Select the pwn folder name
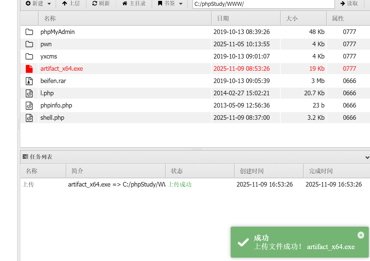Viewport: 370px width, 261px height. (46, 44)
